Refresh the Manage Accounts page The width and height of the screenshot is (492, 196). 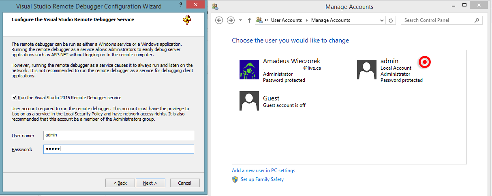pyautogui.click(x=391, y=20)
